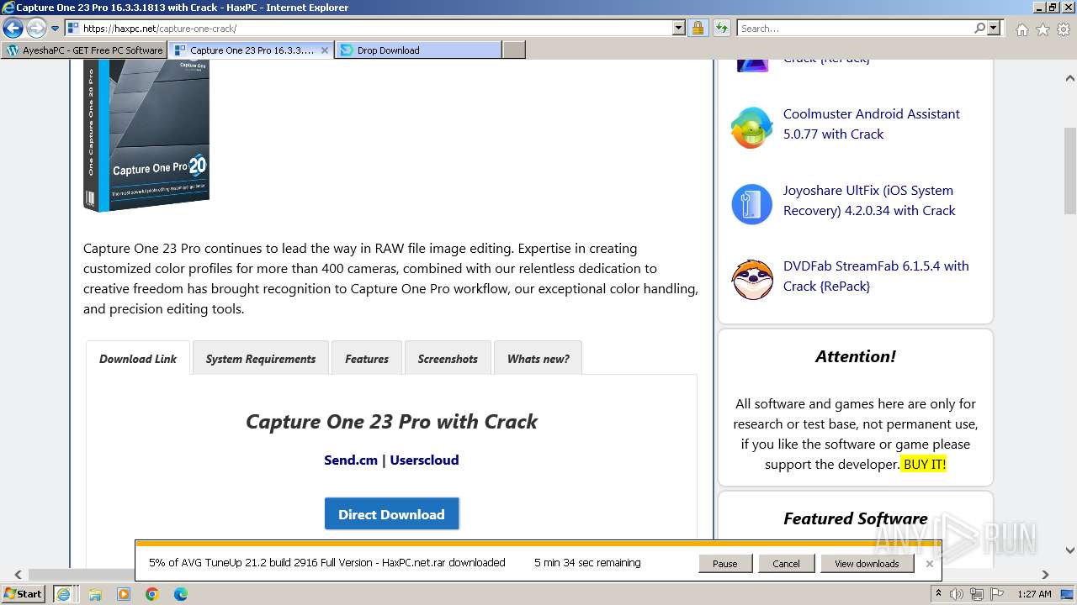Click the Capture One Pro box image
This screenshot has width=1077, height=605.
(x=146, y=135)
